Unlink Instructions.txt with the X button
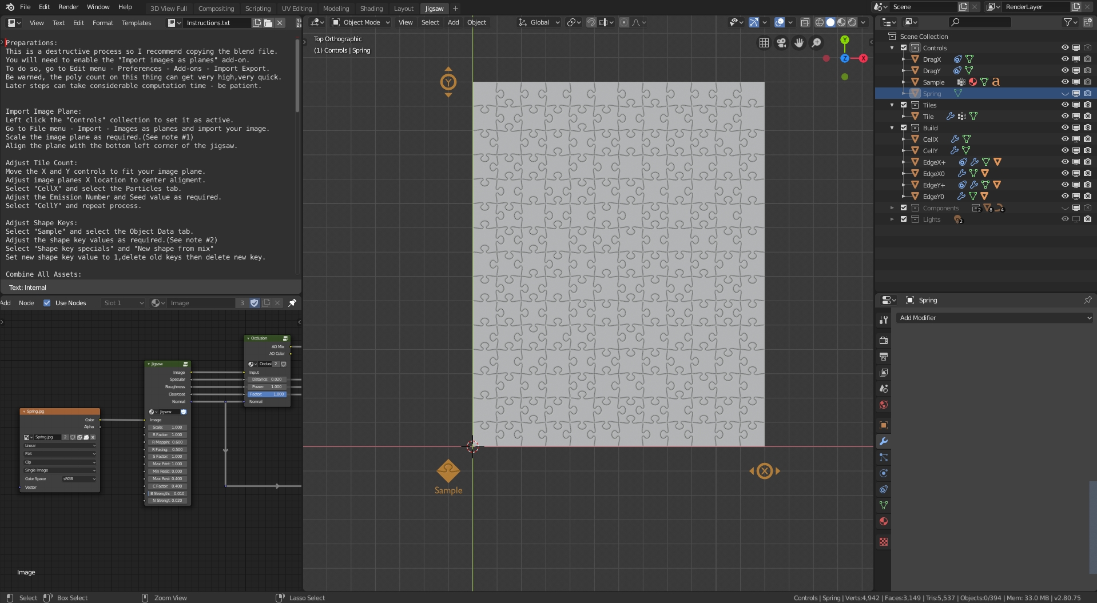 tap(280, 23)
